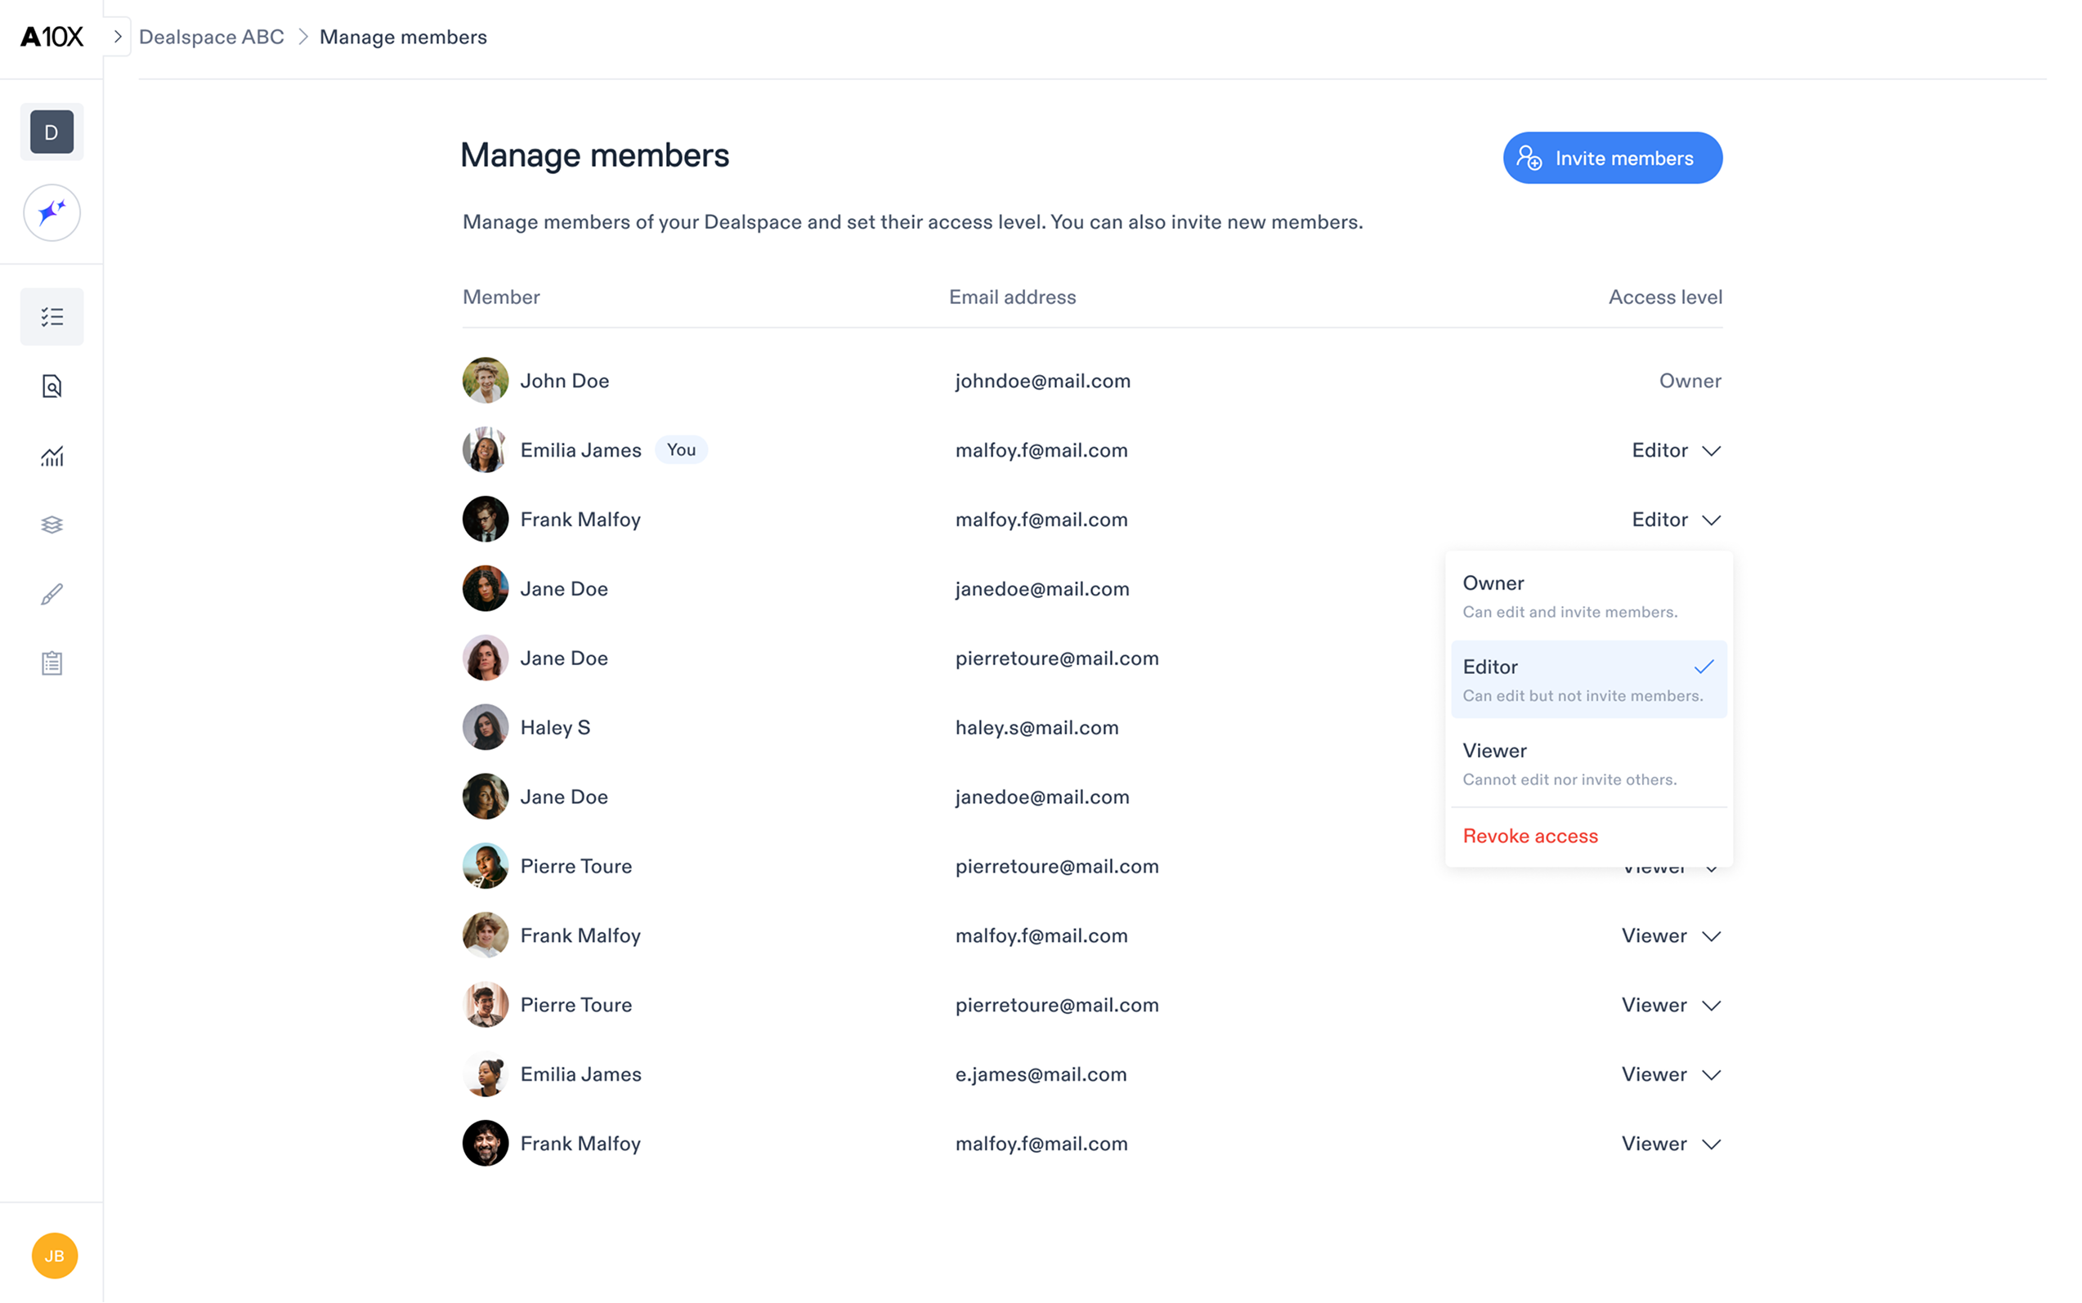This screenshot has height=1303, width=2082.
Task: Collapse Frank Malfoy's Editor access dropdown
Action: 1675,520
